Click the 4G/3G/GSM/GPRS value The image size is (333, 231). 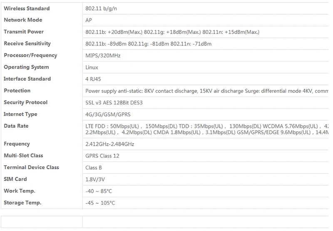(x=108, y=114)
